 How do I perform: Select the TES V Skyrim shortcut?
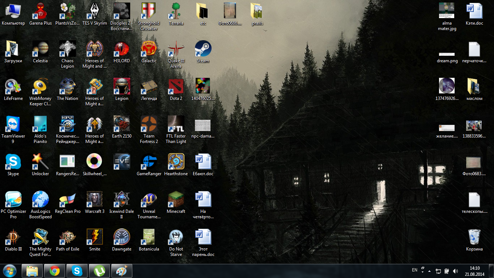pos(95,14)
